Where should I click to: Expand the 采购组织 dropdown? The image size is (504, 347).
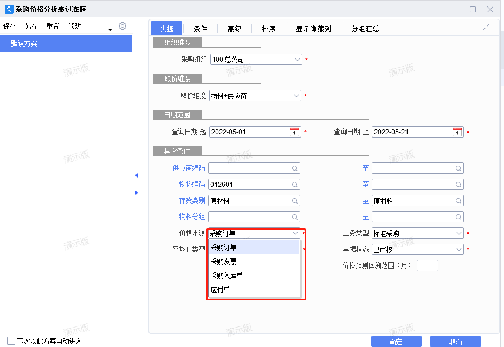click(x=297, y=60)
